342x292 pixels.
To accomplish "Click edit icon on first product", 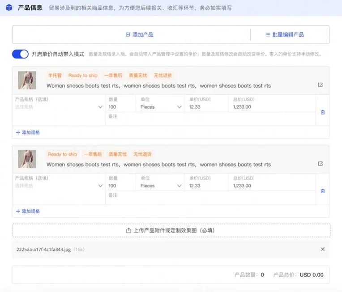I will pos(320,85).
